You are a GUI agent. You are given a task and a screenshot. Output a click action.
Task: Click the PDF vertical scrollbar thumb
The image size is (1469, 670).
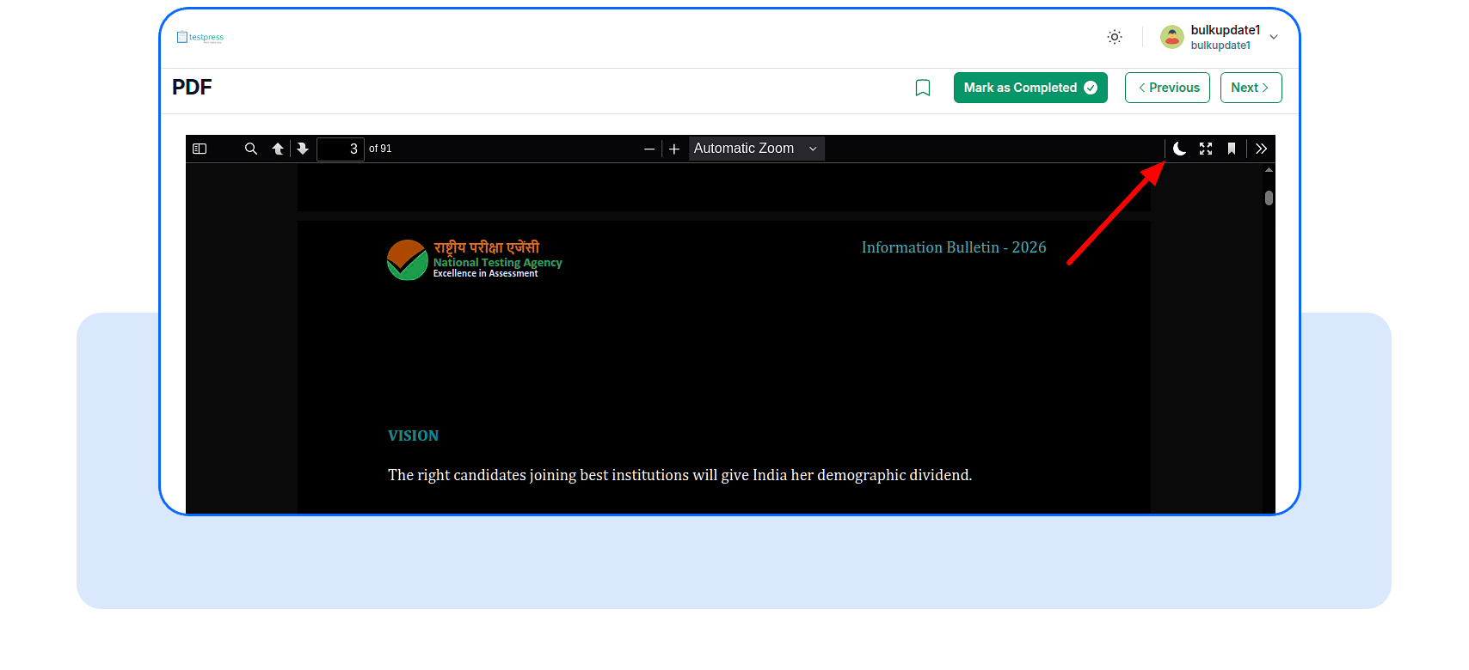point(1269,198)
